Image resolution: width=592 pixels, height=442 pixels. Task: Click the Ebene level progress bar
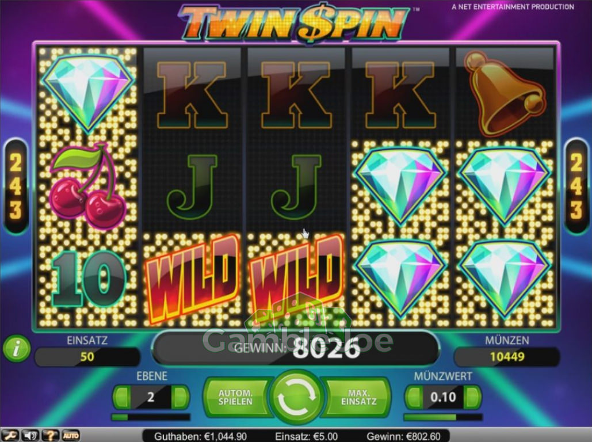point(151,417)
